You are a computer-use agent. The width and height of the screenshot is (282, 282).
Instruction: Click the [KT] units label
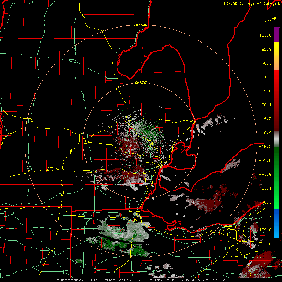click(x=267, y=22)
